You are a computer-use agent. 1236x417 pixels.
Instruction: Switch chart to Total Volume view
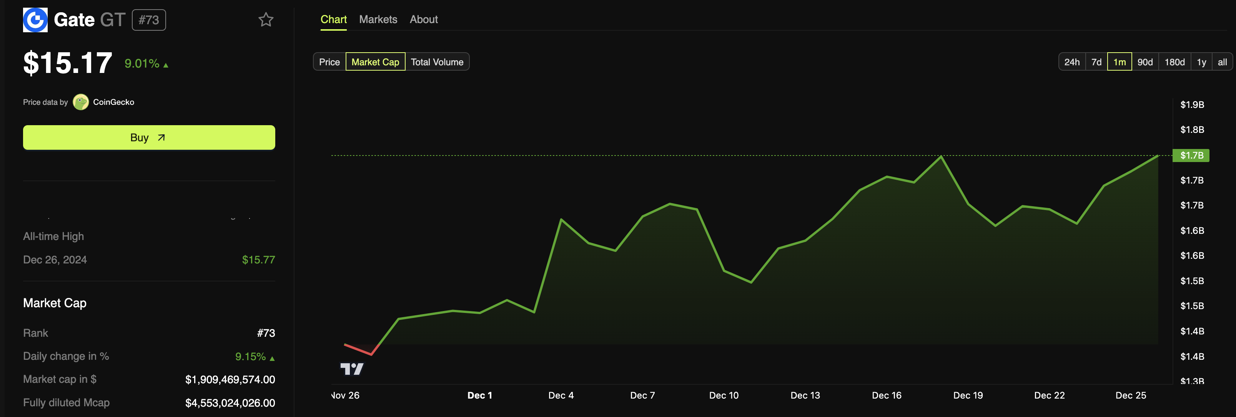437,62
